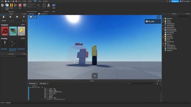Select the TEST ribbon tab
The height and width of the screenshot is (107, 191).
click(x=35, y=1)
